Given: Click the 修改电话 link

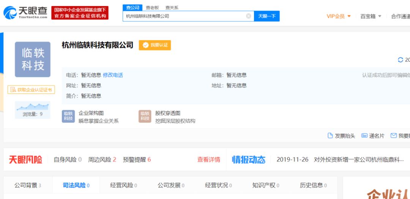Looking at the screenshot, I should tap(113, 75).
